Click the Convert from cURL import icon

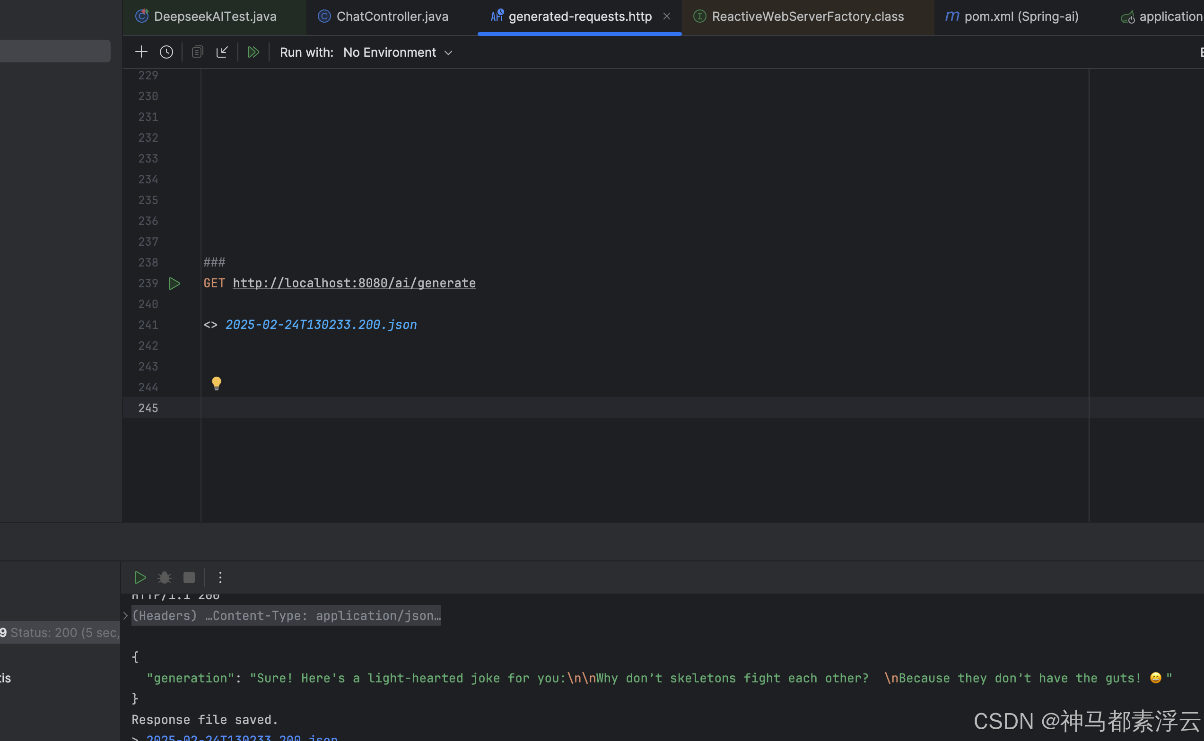pyautogui.click(x=222, y=52)
